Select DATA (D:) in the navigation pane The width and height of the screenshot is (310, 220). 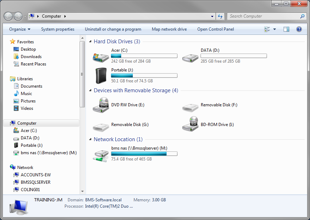click(x=30, y=138)
